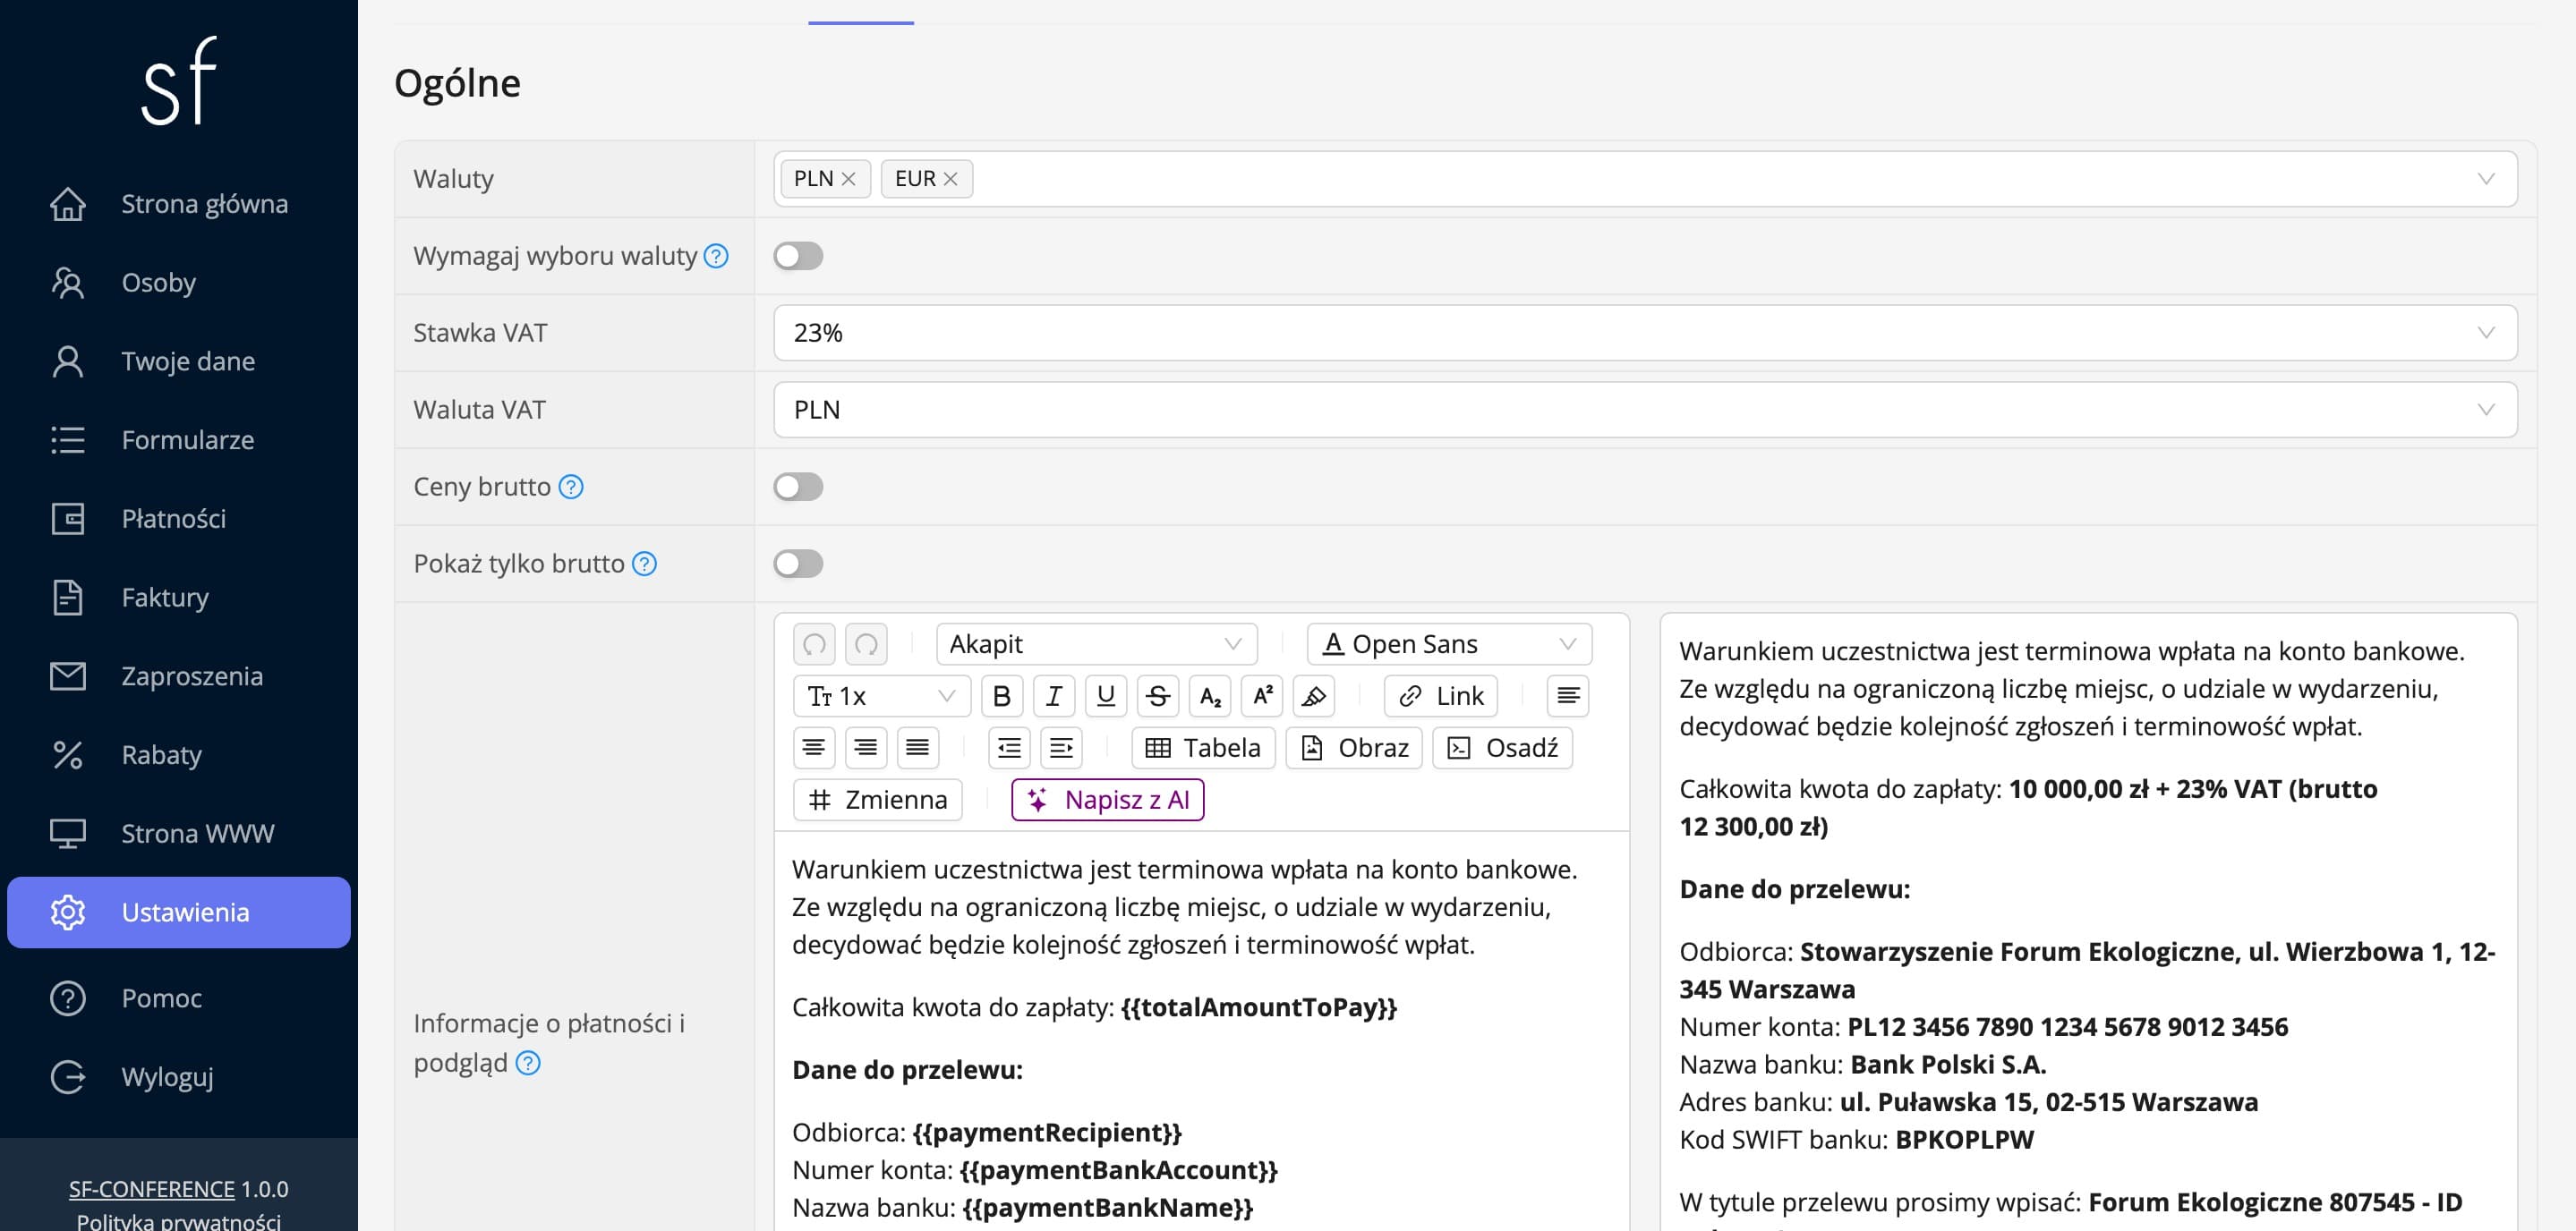Click the {{paymentRecipient}} variable in editor
This screenshot has width=2576, height=1231.
click(x=1047, y=1133)
